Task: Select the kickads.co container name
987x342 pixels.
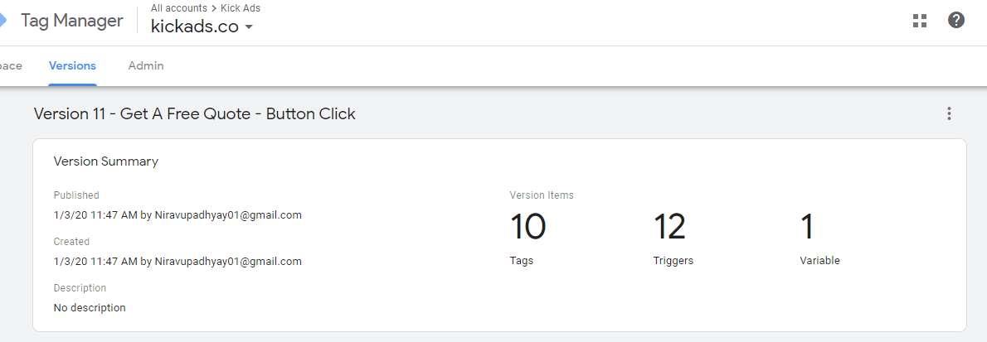Action: tap(195, 26)
